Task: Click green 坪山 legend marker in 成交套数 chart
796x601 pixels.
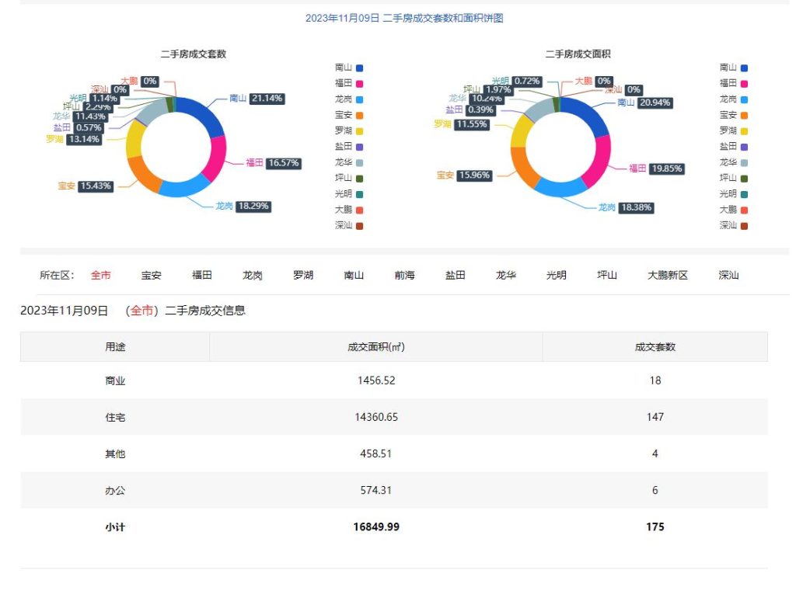Action: [359, 179]
